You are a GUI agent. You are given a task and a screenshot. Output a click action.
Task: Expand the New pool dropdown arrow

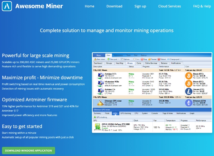[x=118, y=59]
